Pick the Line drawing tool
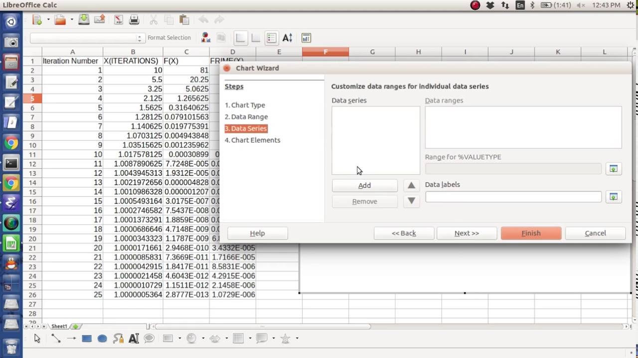638x358 pixels. pyautogui.click(x=56, y=339)
